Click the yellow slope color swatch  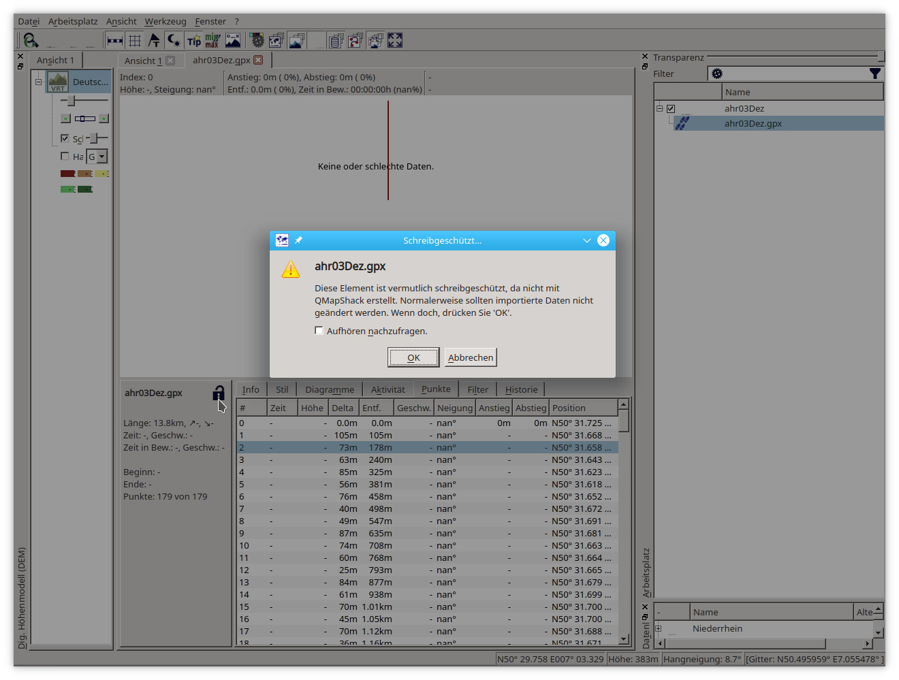click(102, 174)
